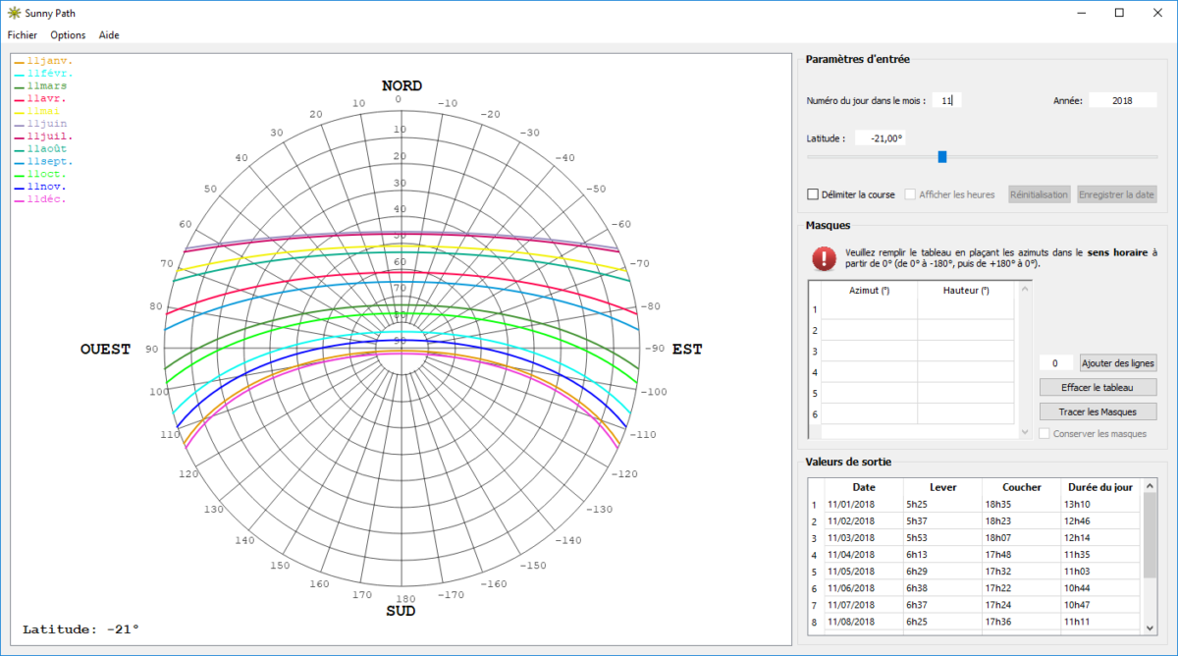Click the Ajouter des lignes button

[1118, 362]
